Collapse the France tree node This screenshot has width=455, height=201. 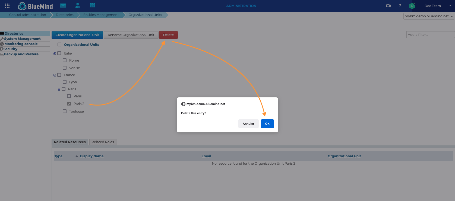point(55,75)
